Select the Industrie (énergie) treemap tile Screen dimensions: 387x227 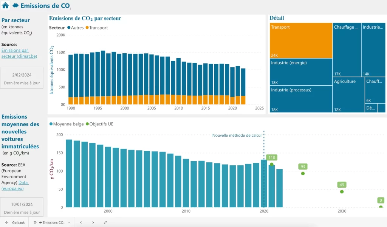(x=301, y=72)
